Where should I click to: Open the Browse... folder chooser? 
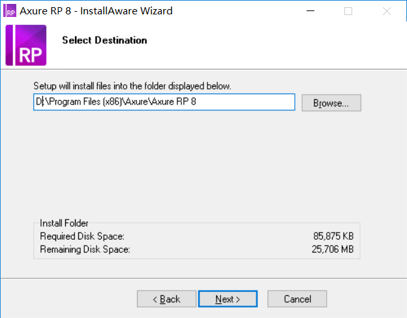(331, 103)
